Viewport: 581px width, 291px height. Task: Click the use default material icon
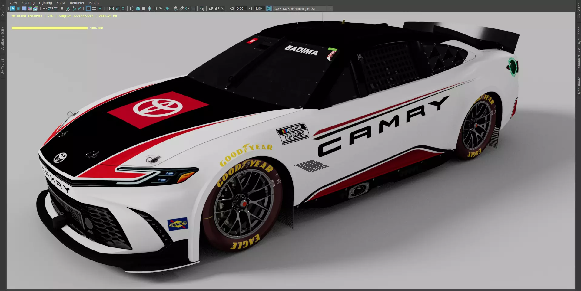144,8
